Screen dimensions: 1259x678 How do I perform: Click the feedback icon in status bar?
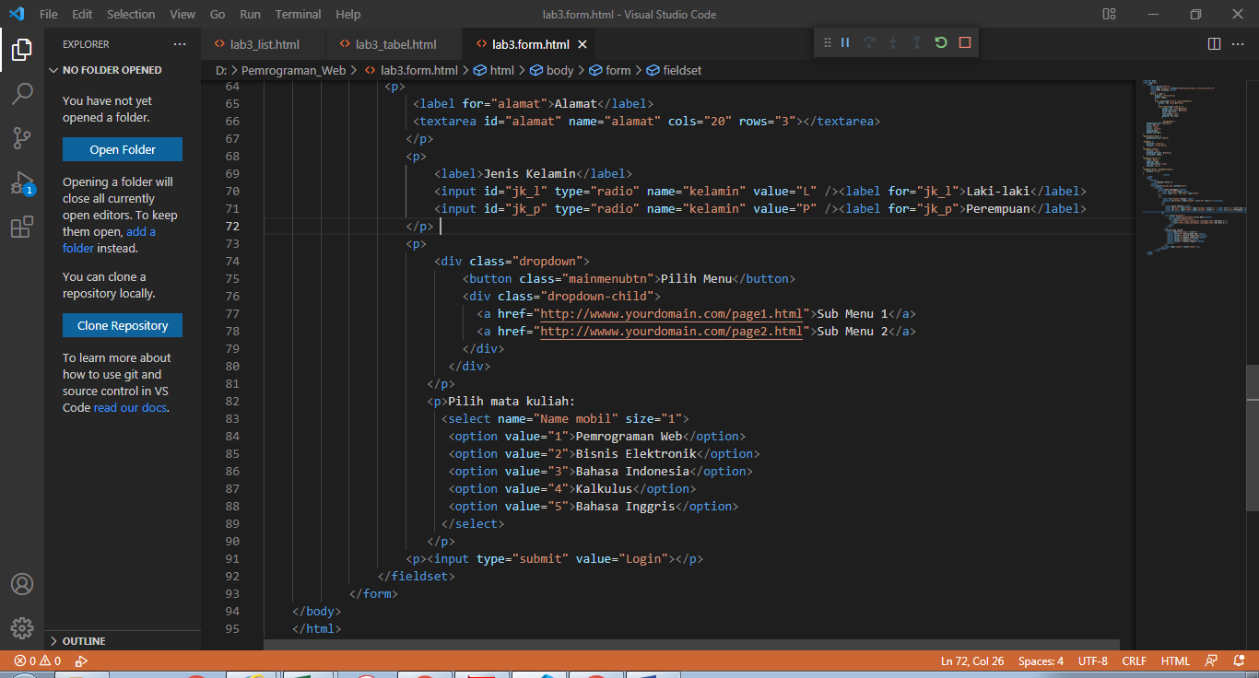tap(1211, 660)
